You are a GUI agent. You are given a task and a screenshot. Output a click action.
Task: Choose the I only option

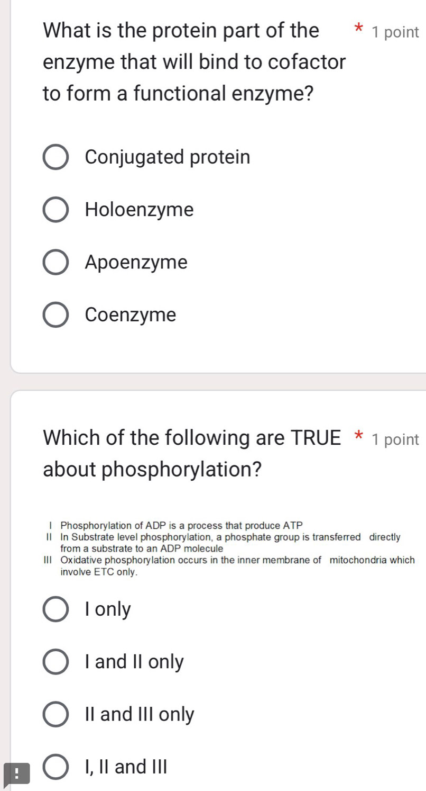pos(55,609)
